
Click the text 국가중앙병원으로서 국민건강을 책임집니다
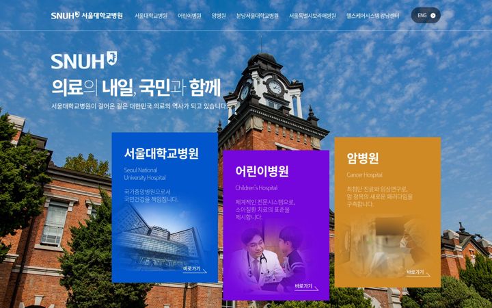[151, 196]
